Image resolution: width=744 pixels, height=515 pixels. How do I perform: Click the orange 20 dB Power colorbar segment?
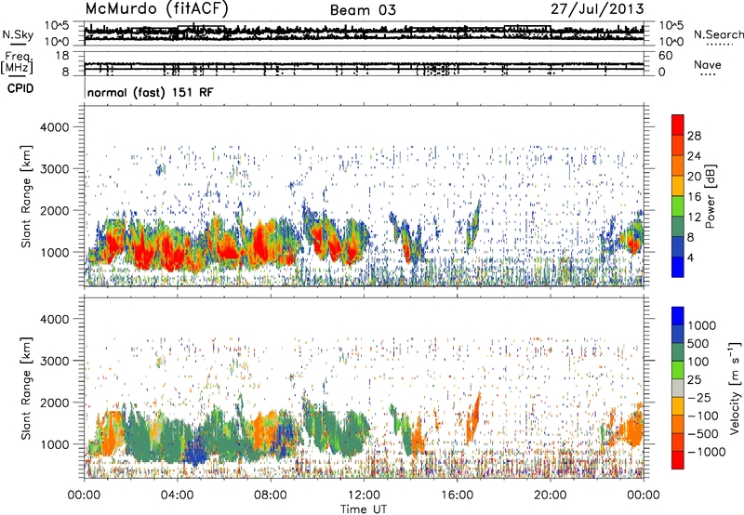pyautogui.click(x=678, y=165)
